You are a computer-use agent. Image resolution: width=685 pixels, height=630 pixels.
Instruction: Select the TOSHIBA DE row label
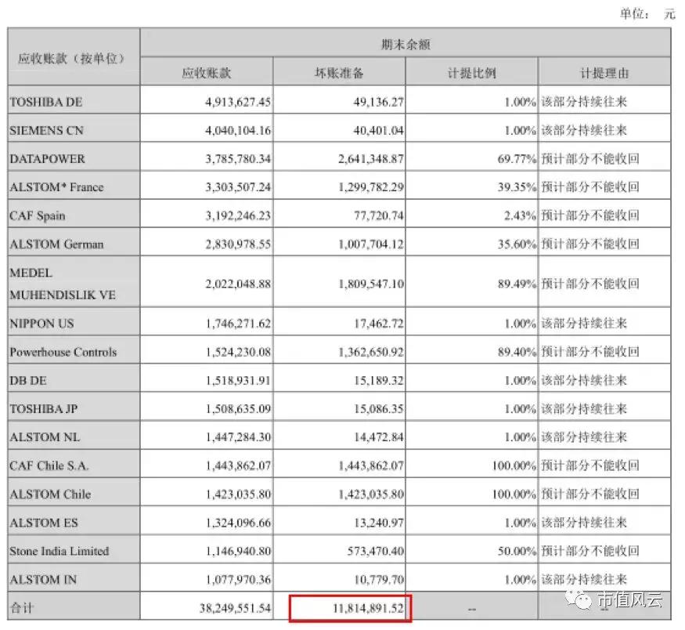pos(41,101)
